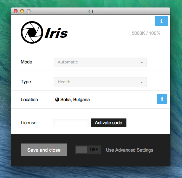Image resolution: width=182 pixels, height=178 pixels.
Task: Open the Mode dropdown showing Automatic
Action: point(100,62)
